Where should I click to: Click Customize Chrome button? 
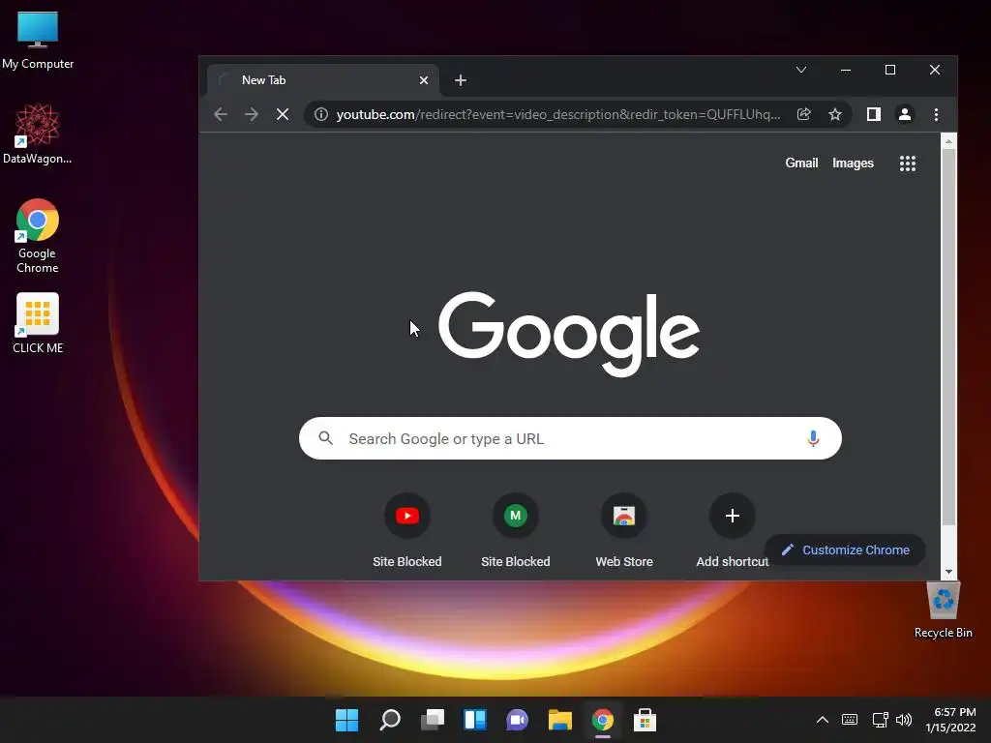click(845, 550)
